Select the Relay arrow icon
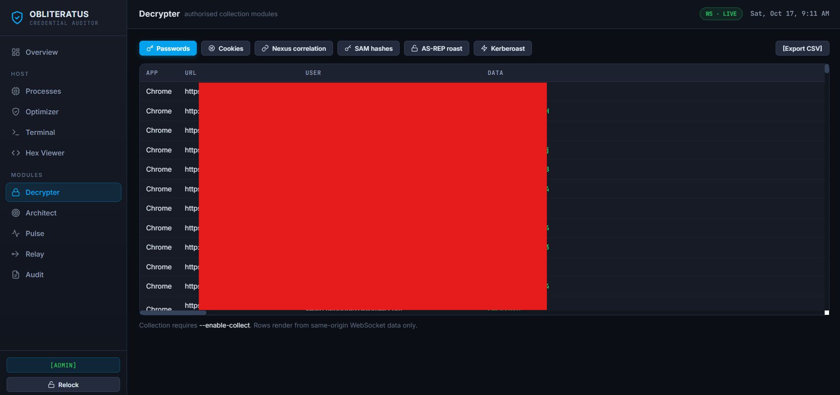The image size is (840, 395). pyautogui.click(x=16, y=254)
